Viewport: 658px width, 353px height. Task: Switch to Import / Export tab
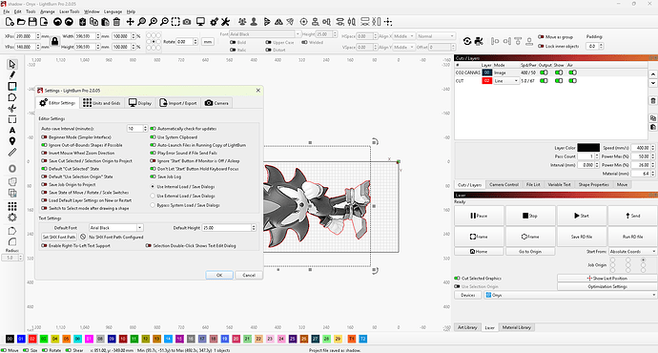pos(178,103)
